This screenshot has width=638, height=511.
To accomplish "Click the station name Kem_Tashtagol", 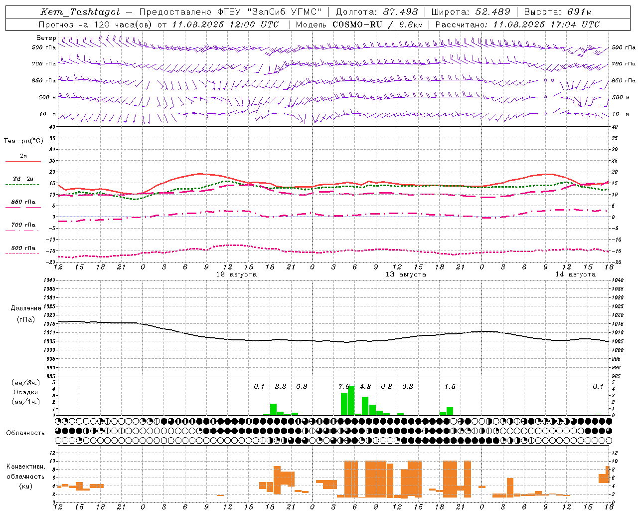I will pyautogui.click(x=80, y=12).
